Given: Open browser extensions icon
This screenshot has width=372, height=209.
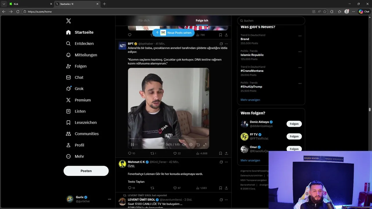Looking at the screenshot, I should coord(332,12).
